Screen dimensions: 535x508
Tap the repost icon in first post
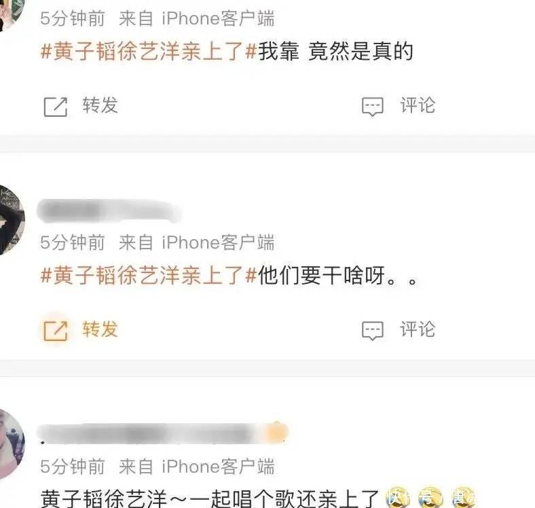point(56,107)
